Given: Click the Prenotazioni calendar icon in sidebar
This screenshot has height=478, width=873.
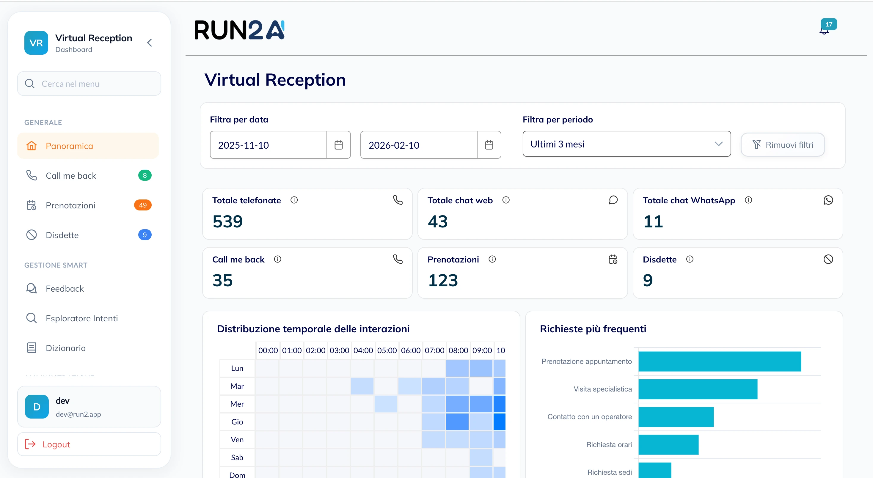Looking at the screenshot, I should coord(32,205).
